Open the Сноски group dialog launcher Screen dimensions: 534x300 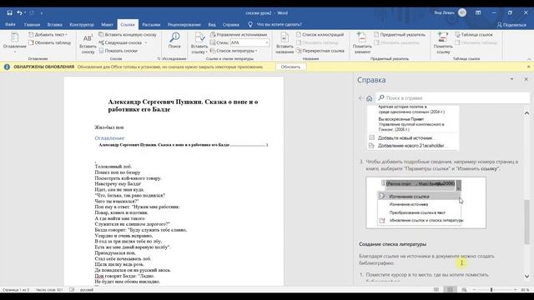pyautogui.click(x=159, y=58)
